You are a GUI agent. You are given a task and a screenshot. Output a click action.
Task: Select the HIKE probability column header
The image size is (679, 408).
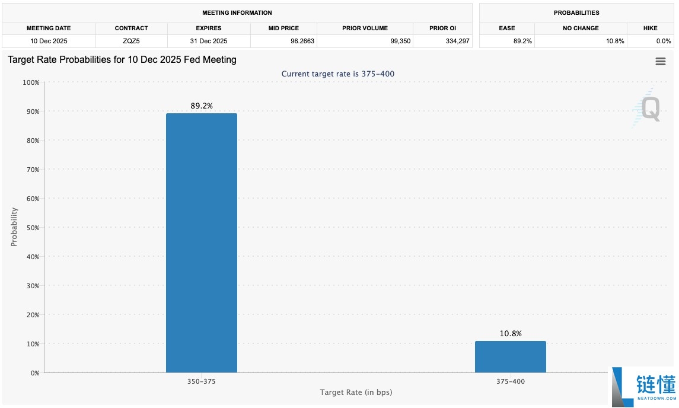[x=650, y=28]
